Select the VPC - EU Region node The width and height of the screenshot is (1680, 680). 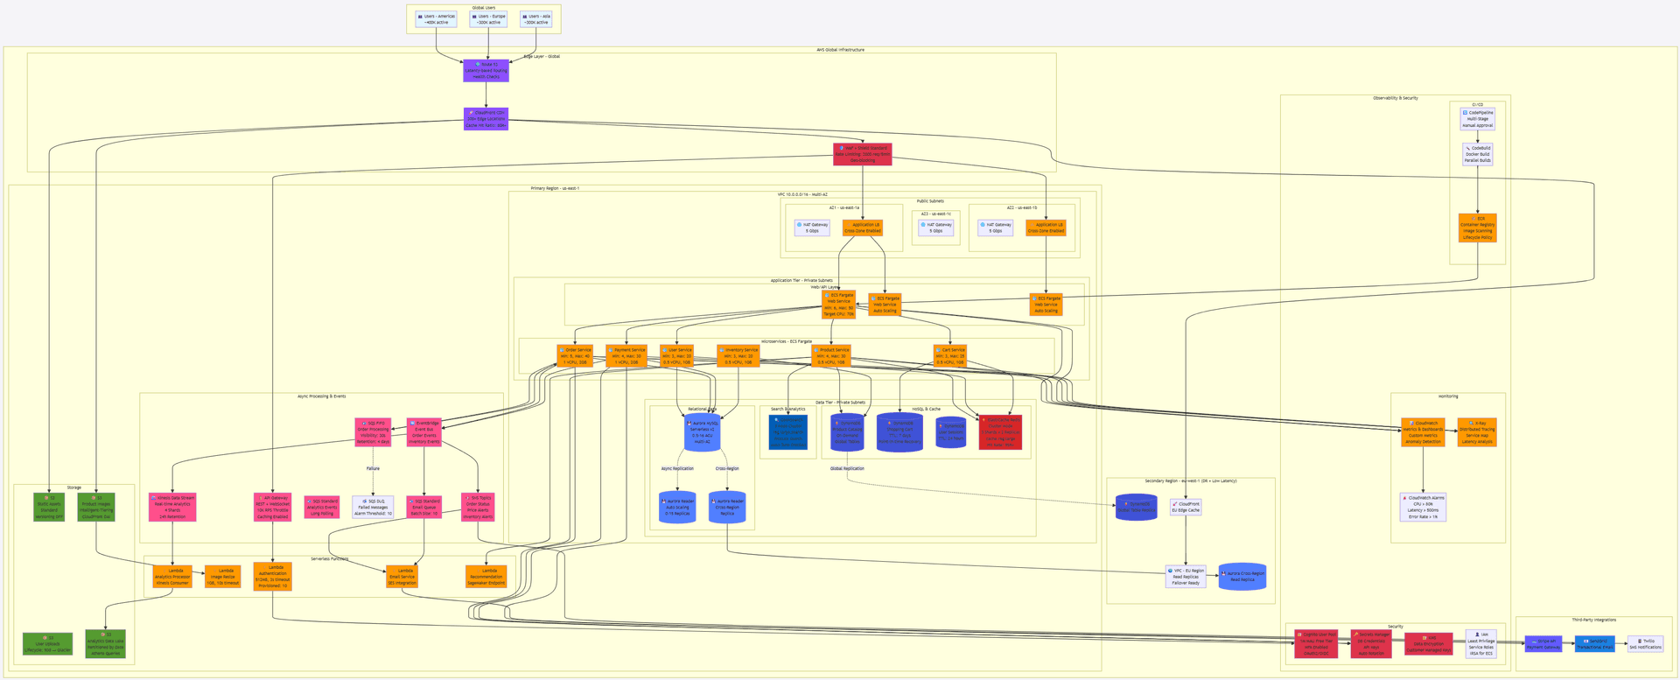coord(1186,577)
